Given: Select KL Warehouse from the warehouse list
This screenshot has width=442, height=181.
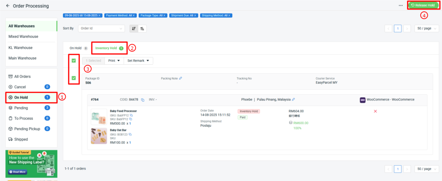Looking at the screenshot, I should click(21, 48).
